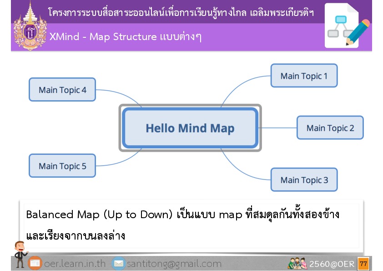
Task: Click the group of people icon
Action: click(297, 263)
